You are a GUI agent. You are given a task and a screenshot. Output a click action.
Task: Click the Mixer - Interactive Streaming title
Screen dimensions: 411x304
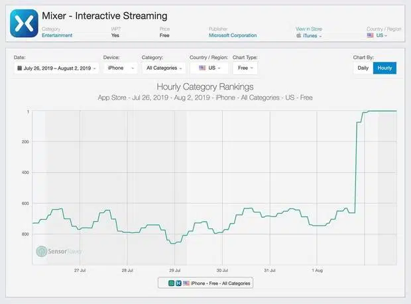coord(105,16)
